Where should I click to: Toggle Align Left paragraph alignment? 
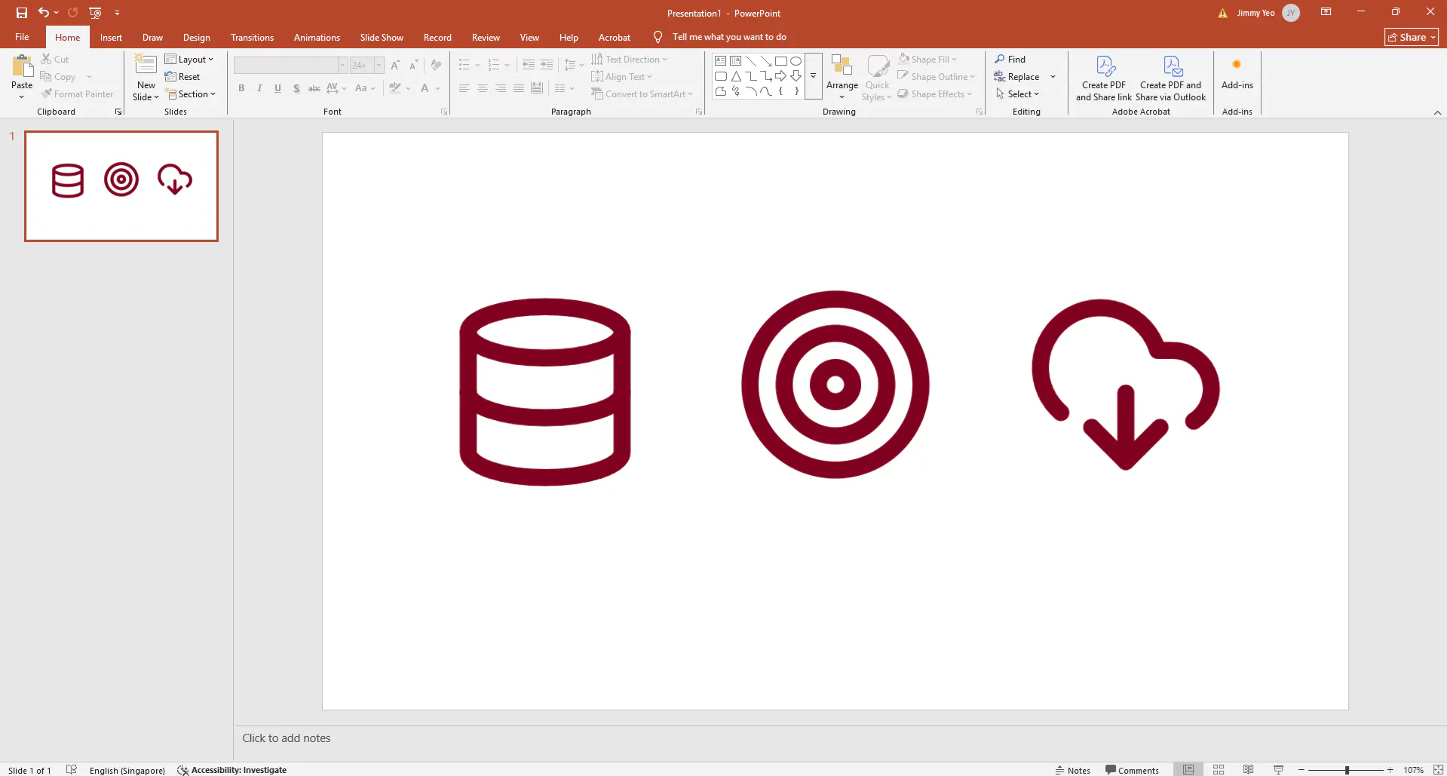464,88
